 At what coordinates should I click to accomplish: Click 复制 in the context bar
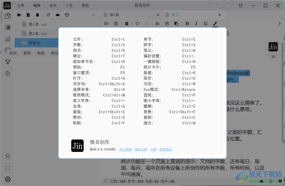coord(27,53)
